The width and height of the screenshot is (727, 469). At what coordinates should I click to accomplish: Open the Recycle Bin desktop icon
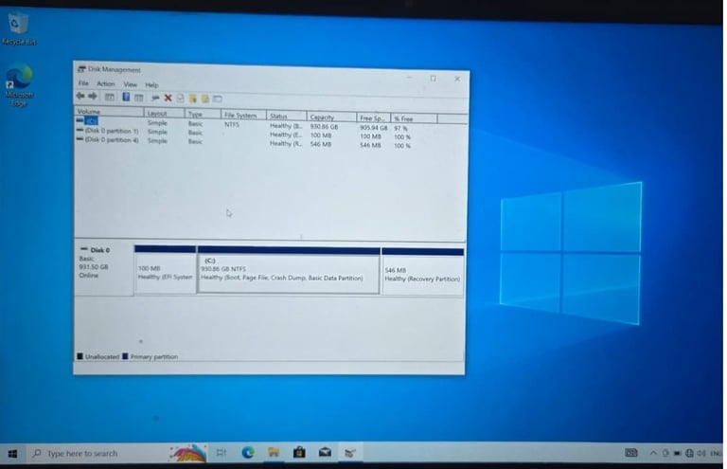pyautogui.click(x=19, y=28)
